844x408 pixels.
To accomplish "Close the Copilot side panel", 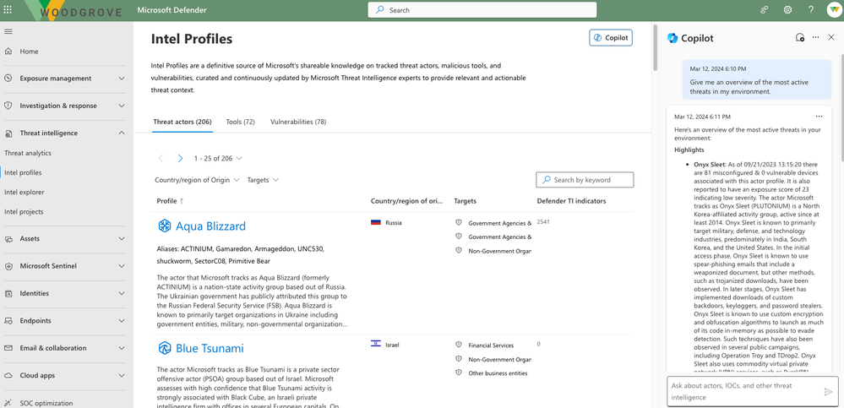I will (831, 38).
